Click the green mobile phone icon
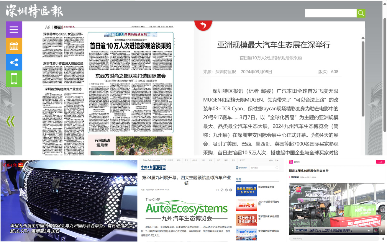 coord(14,79)
